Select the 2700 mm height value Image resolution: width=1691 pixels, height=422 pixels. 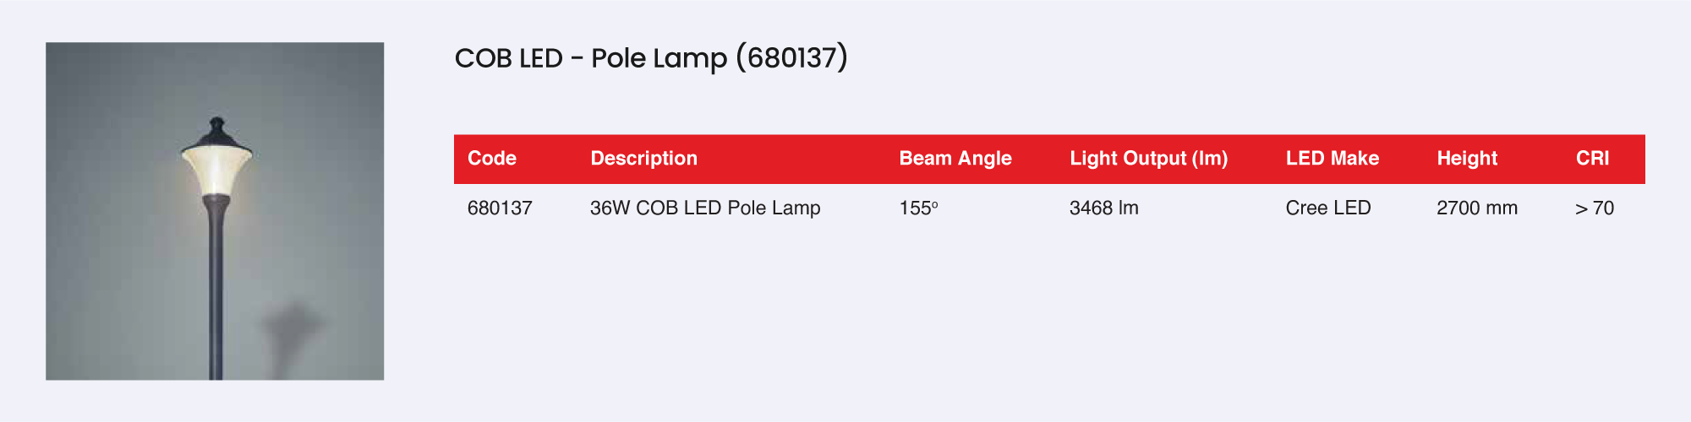1476,208
